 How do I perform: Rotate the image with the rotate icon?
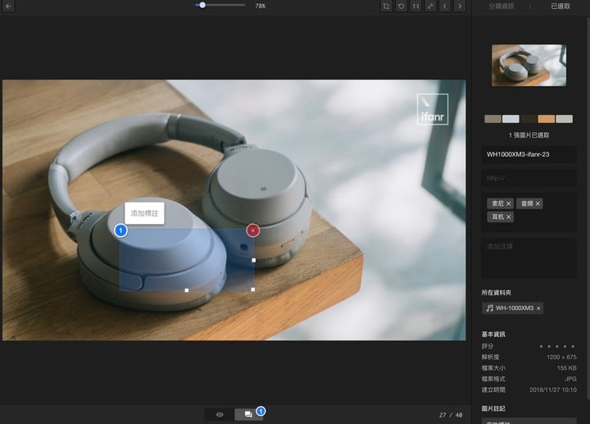point(401,6)
